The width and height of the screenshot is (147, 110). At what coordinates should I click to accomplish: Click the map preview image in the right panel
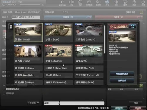coord(122,36)
